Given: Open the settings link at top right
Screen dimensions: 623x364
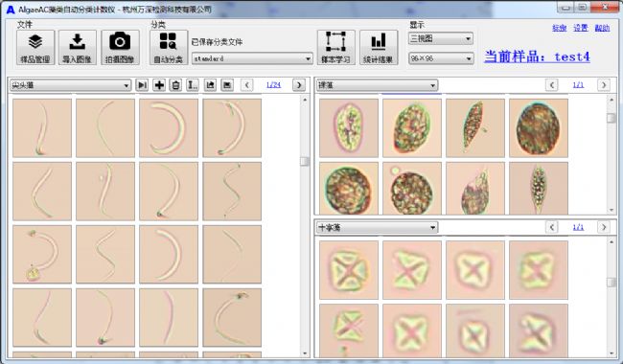Looking at the screenshot, I should pos(581,28).
